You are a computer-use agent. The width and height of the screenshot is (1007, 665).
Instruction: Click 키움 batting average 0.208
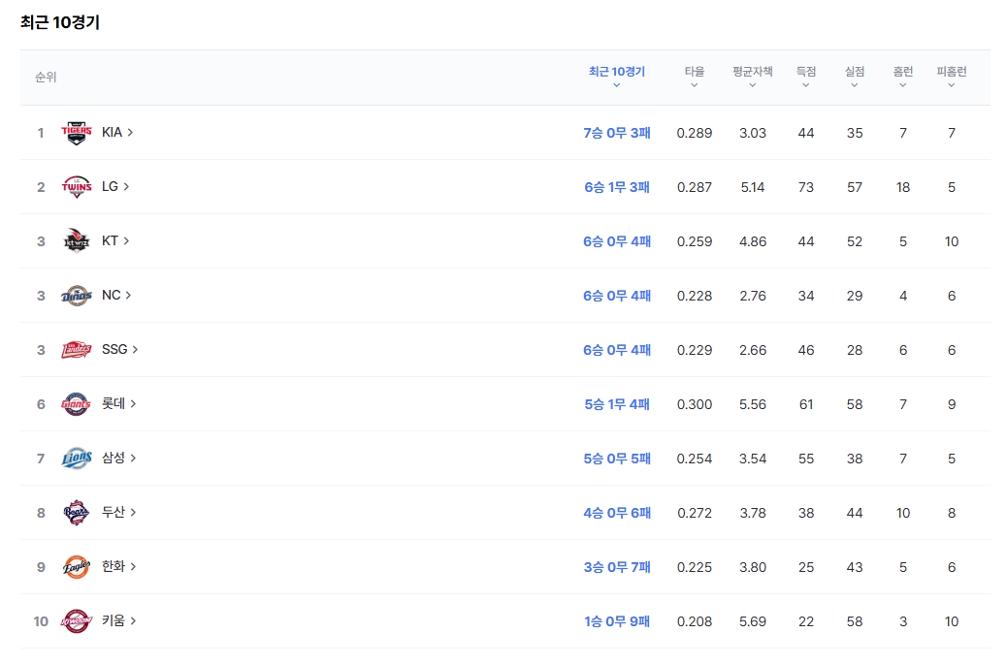coord(695,621)
